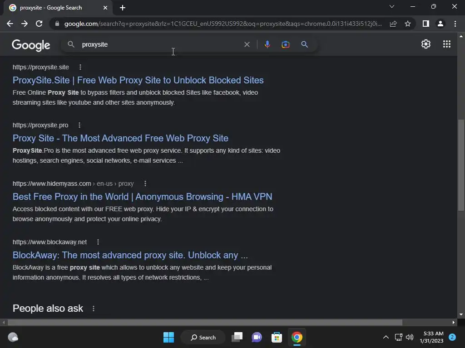Click the https://proxysite.pro URL text
The height and width of the screenshot is (348, 465).
[40, 125]
